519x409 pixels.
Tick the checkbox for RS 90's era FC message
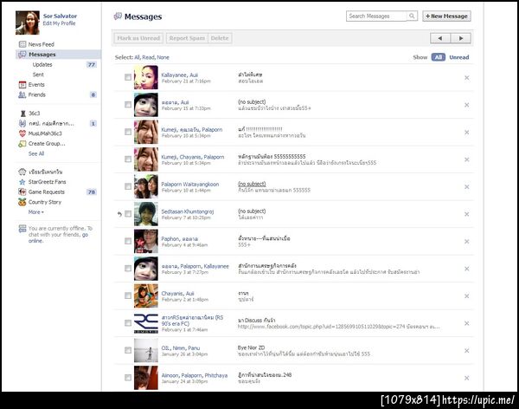[x=128, y=323]
